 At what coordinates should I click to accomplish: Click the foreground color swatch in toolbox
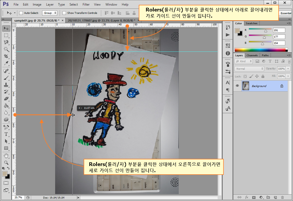pos(5,174)
